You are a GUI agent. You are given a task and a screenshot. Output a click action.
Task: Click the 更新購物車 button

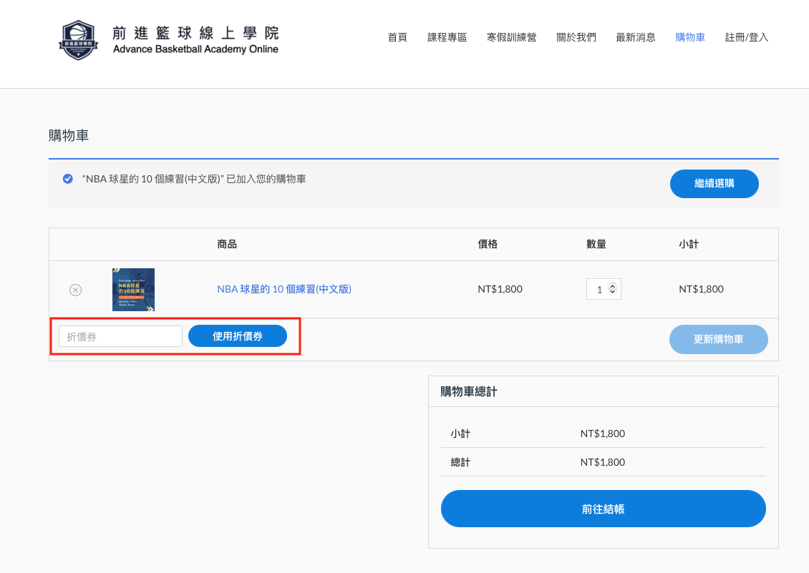pos(718,339)
